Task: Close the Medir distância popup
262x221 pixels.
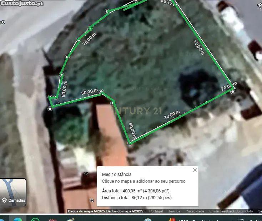Action: (x=195, y=170)
